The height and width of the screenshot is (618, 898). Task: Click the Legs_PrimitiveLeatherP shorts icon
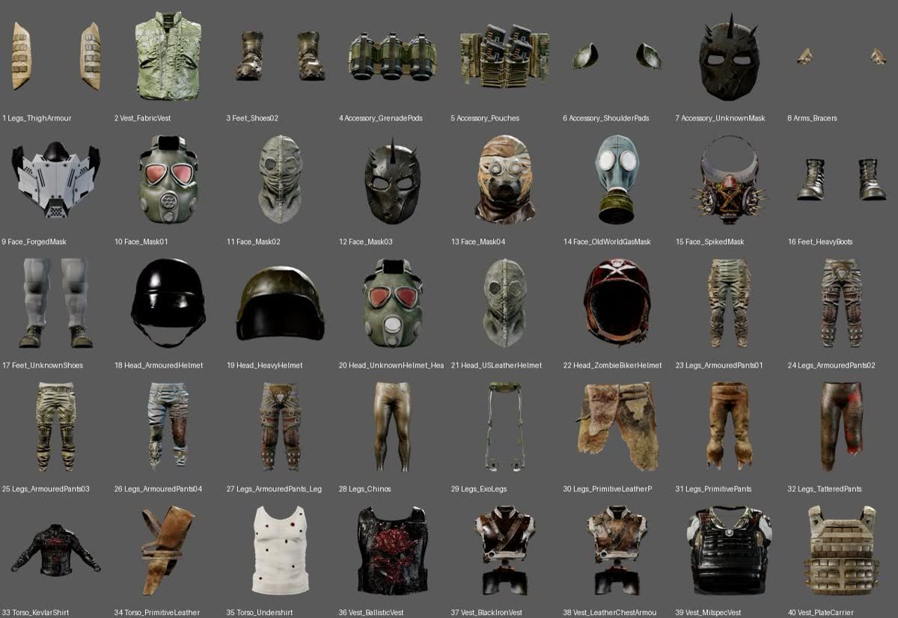click(617, 426)
